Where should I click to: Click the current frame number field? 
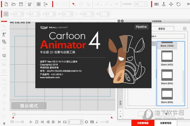[74, 122]
